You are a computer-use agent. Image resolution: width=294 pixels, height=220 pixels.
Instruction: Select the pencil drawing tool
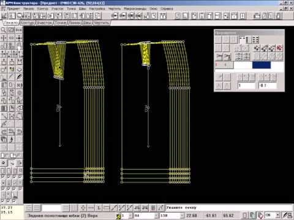[12, 77]
